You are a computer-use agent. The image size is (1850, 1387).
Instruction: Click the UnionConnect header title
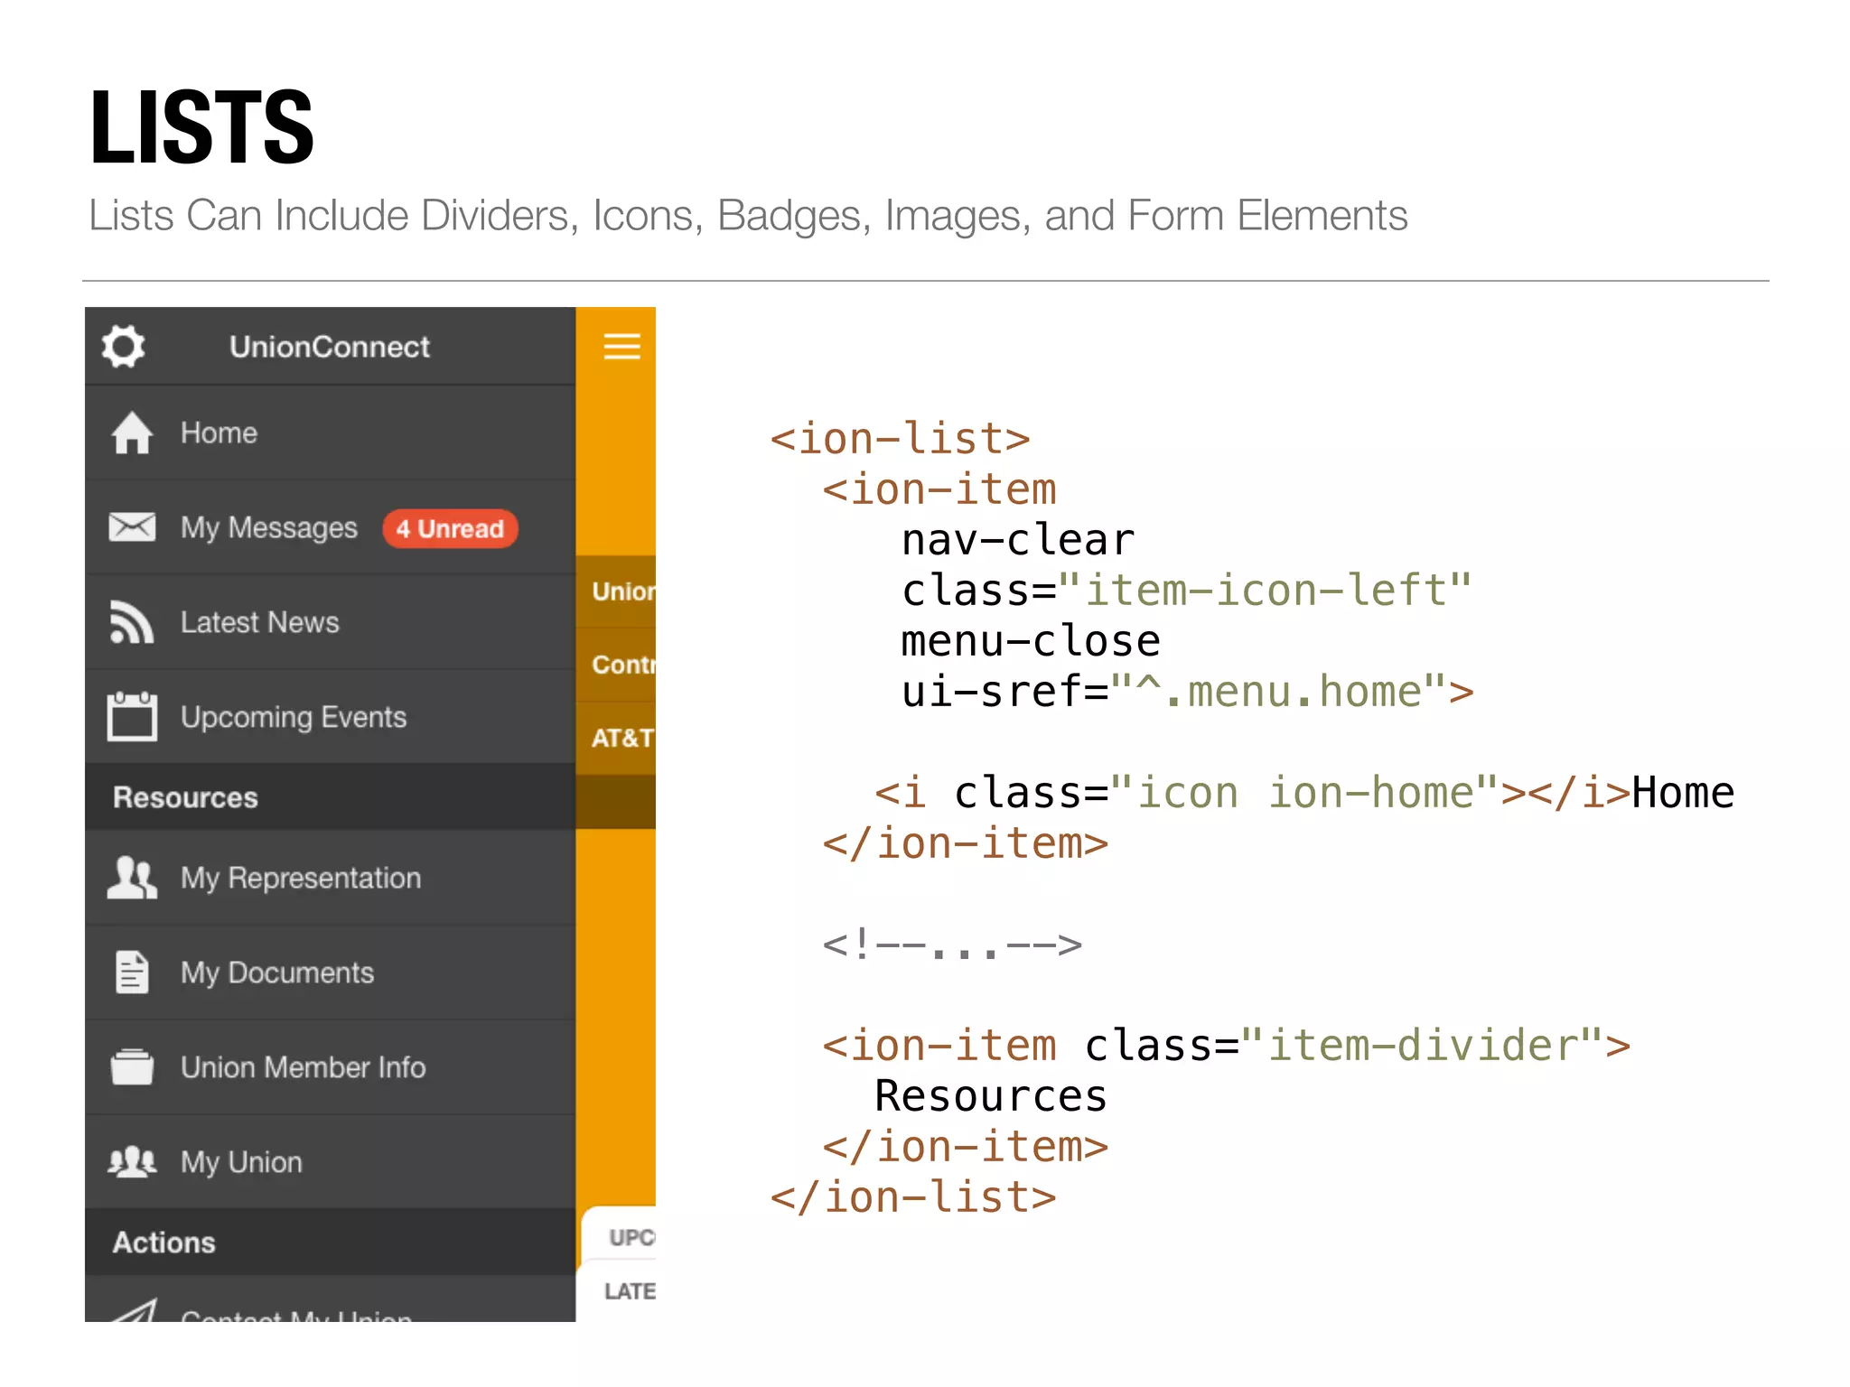click(x=329, y=347)
